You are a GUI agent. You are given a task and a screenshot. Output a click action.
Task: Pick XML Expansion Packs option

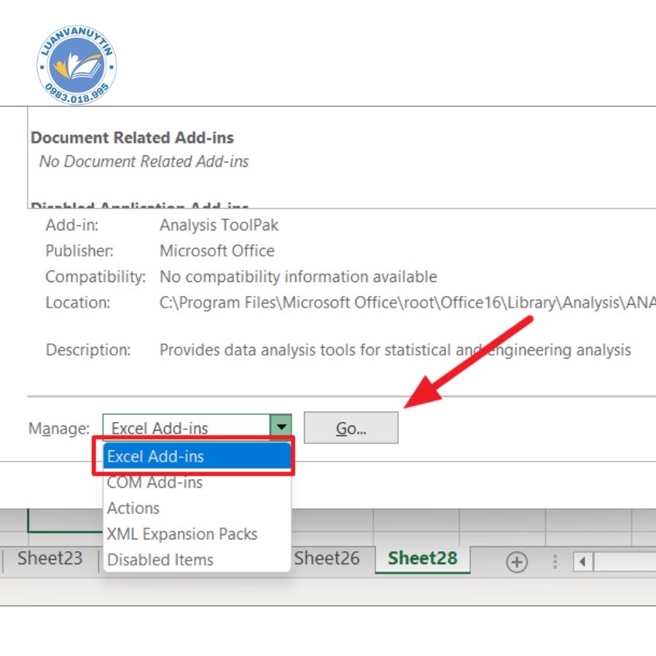click(182, 534)
